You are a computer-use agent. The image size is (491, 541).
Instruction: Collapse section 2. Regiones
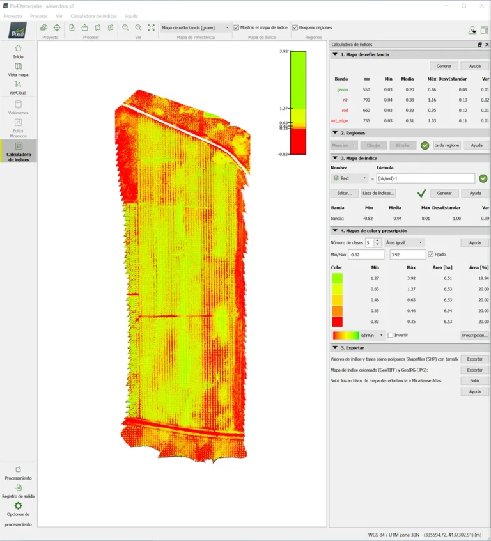point(335,133)
